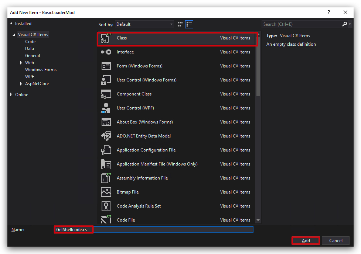The height and width of the screenshot is (254, 361).
Task: Click the User Control (Windows Forms) icon
Action: tap(106, 80)
